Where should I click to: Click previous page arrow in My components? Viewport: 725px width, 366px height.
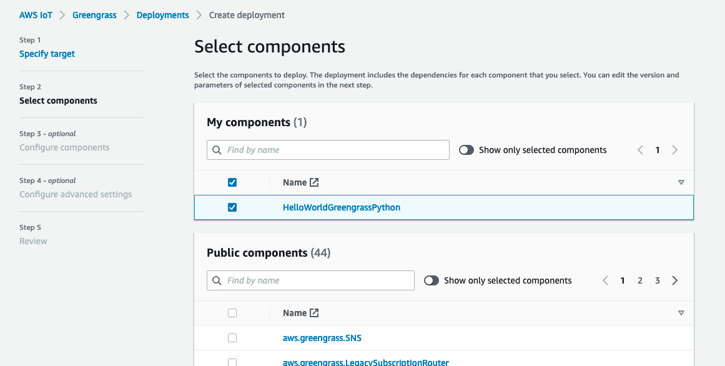(x=640, y=150)
